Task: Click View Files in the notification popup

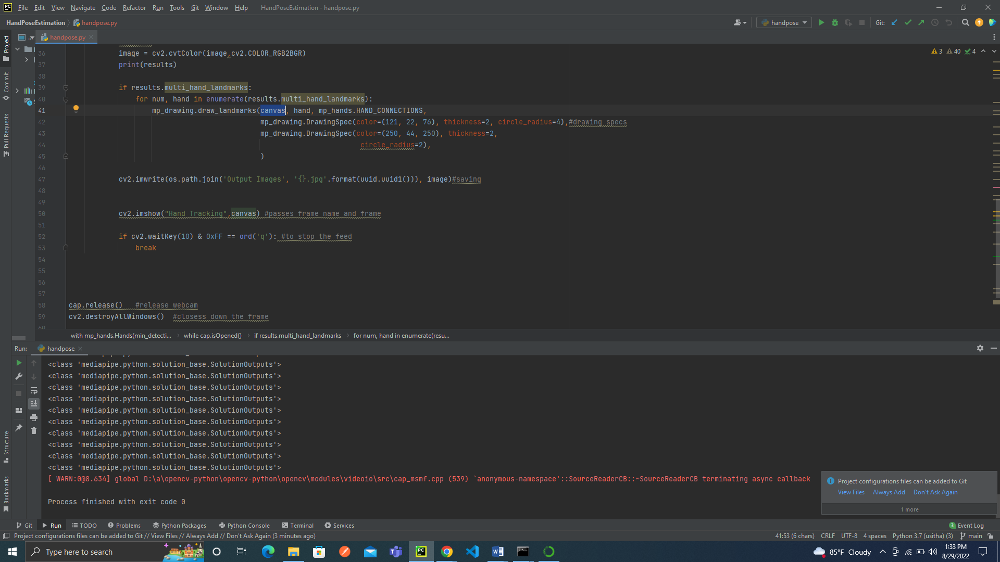Action: point(851,492)
